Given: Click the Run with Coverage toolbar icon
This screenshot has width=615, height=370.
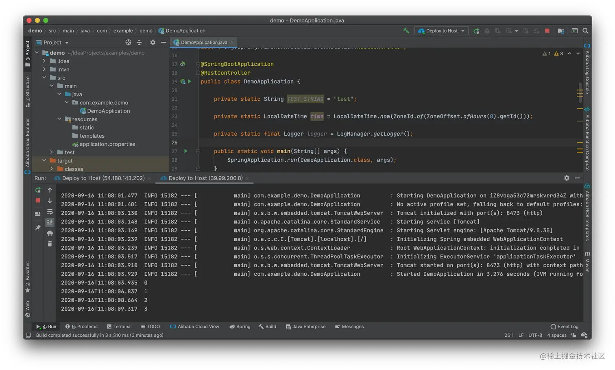Looking at the screenshot, I should pos(497,31).
